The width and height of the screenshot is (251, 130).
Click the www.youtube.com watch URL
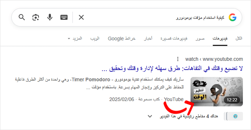214,59
